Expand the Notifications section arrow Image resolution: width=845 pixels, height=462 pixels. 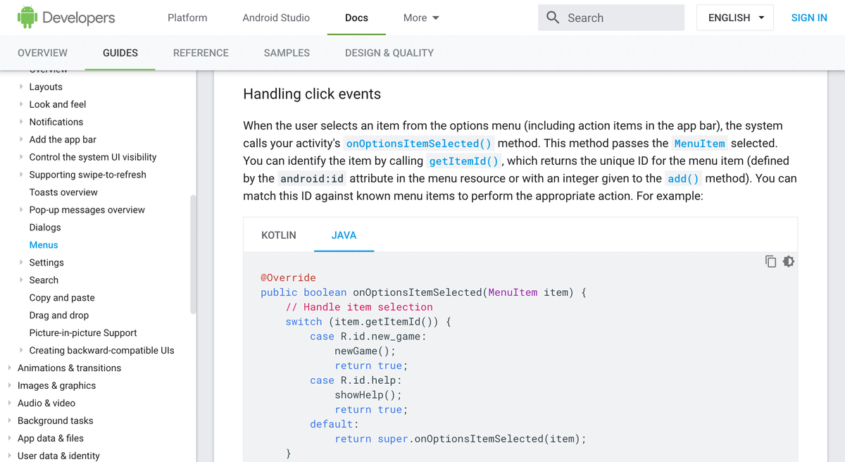click(21, 122)
